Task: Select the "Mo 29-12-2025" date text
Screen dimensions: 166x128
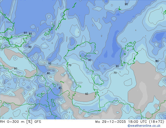Action: point(110,122)
